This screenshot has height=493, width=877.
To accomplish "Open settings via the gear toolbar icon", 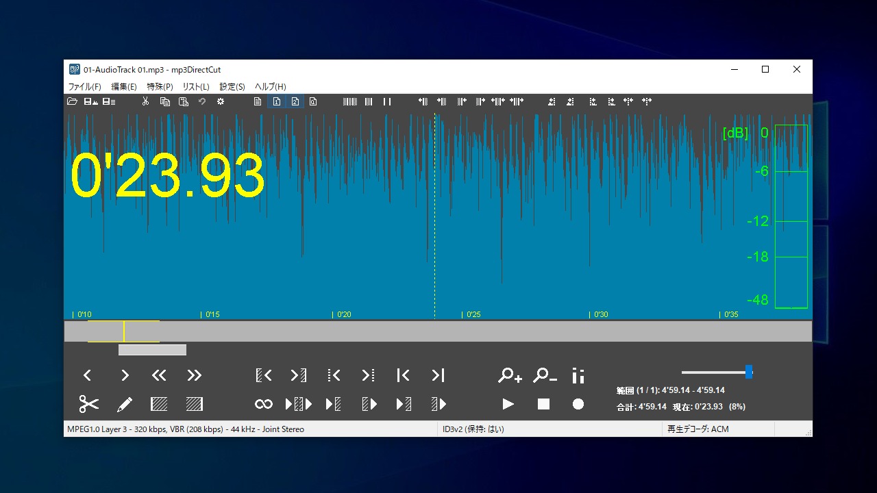I will 221,101.
